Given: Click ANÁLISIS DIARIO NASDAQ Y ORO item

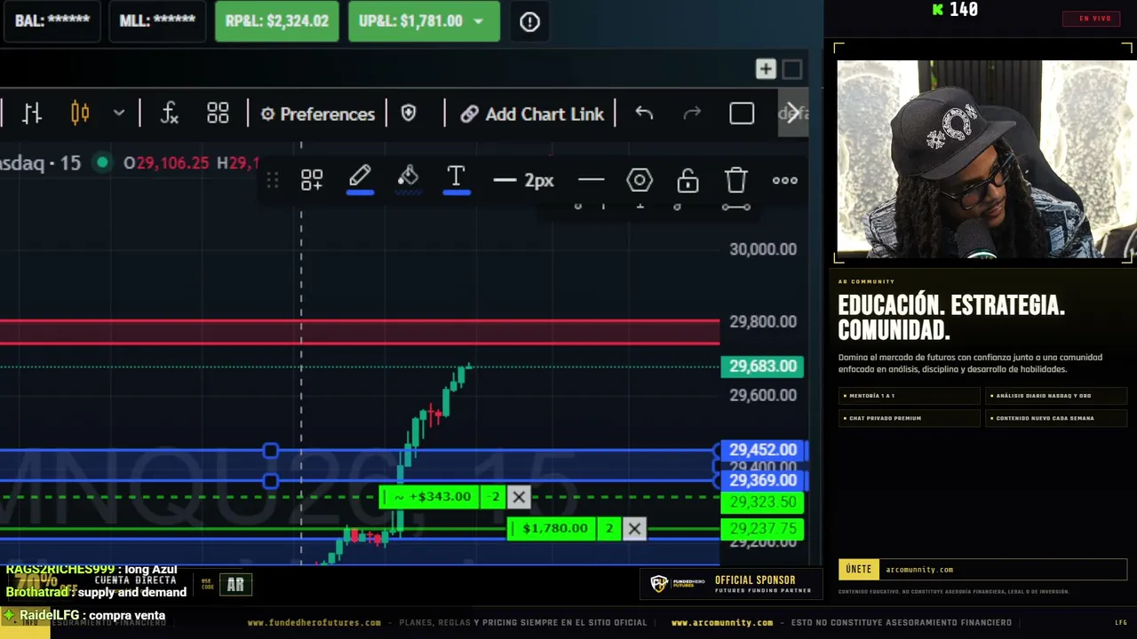Looking at the screenshot, I should tap(1055, 396).
